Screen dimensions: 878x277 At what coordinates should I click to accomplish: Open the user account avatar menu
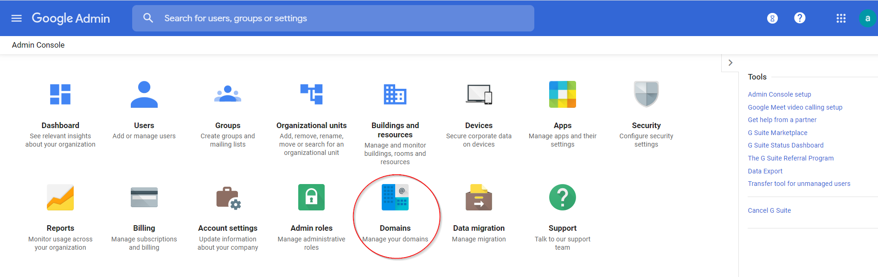pyautogui.click(x=867, y=18)
